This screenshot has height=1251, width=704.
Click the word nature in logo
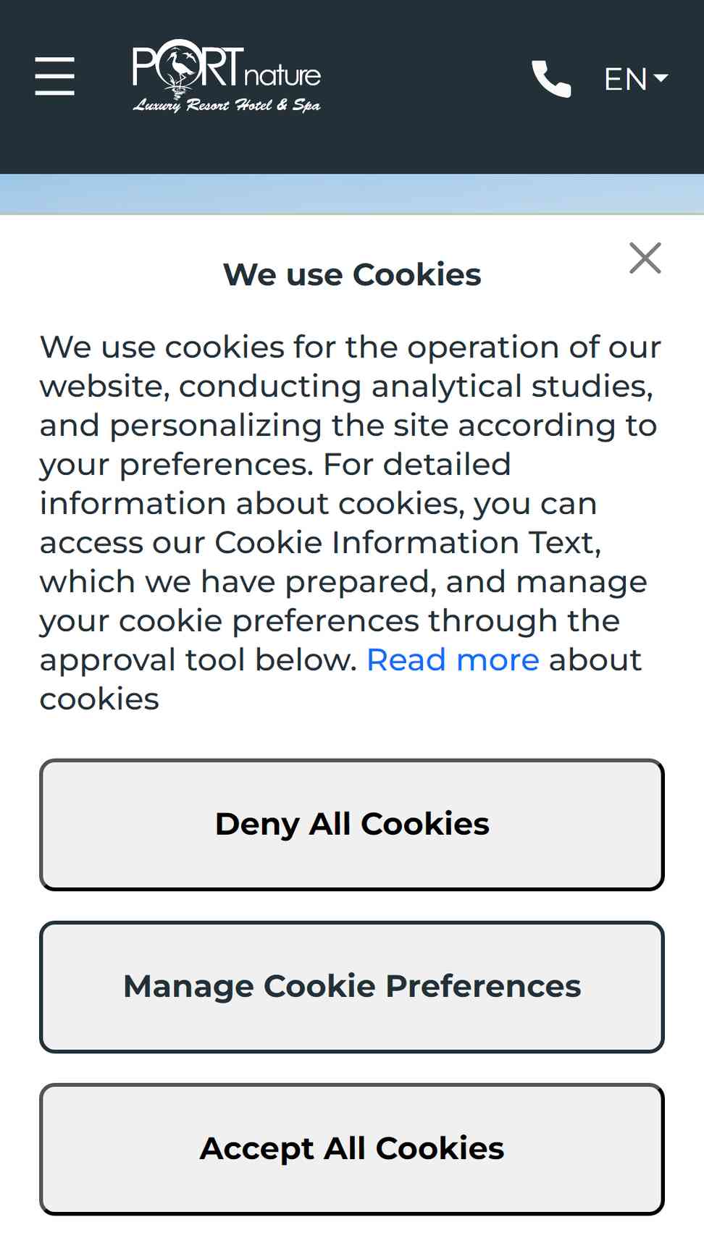282,75
